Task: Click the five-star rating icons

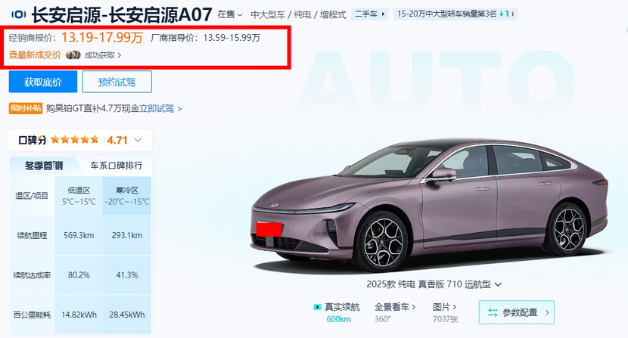Action: [x=74, y=140]
